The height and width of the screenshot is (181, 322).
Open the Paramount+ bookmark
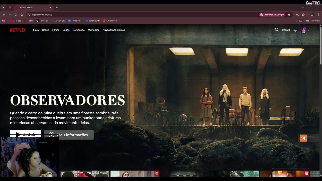93,21
